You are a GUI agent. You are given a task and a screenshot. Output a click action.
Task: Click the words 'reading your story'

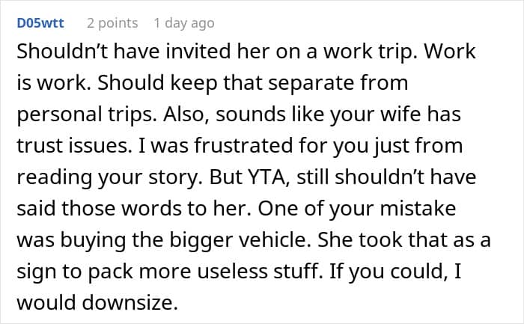[x=110, y=177]
